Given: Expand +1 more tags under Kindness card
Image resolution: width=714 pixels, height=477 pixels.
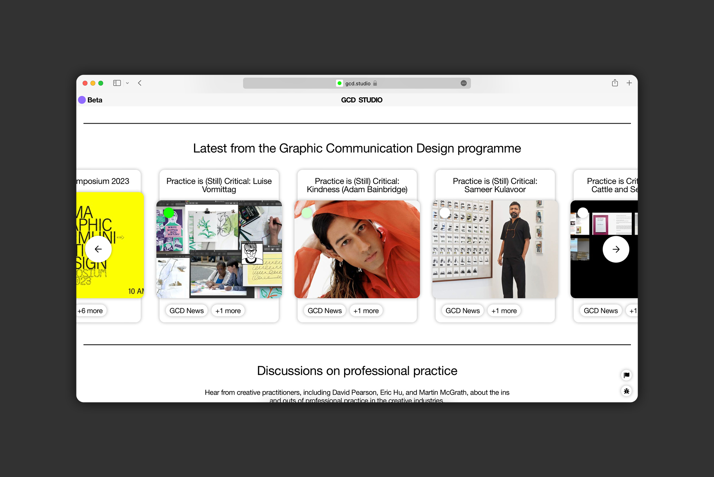Looking at the screenshot, I should coord(366,311).
